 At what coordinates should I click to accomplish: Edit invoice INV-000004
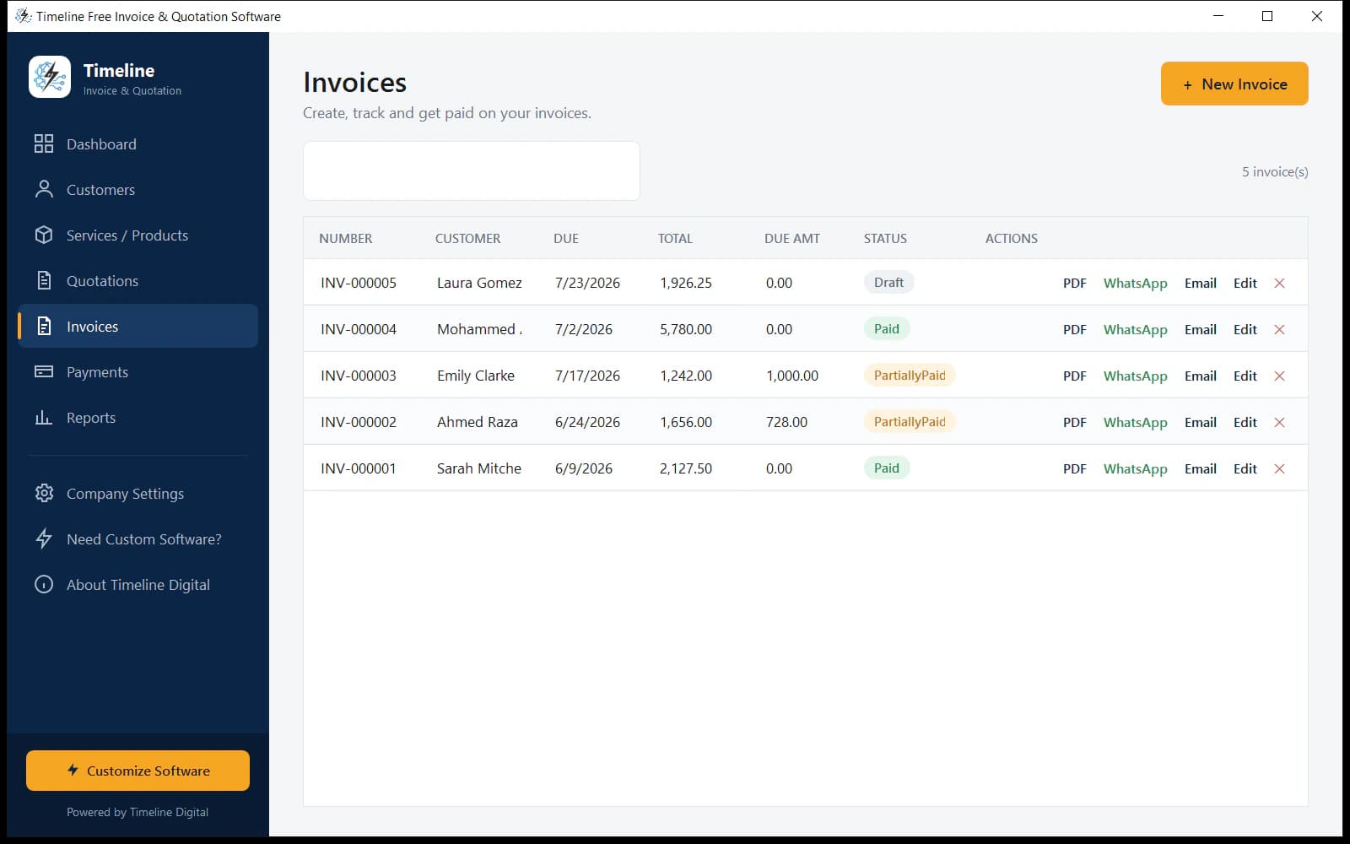click(1245, 329)
